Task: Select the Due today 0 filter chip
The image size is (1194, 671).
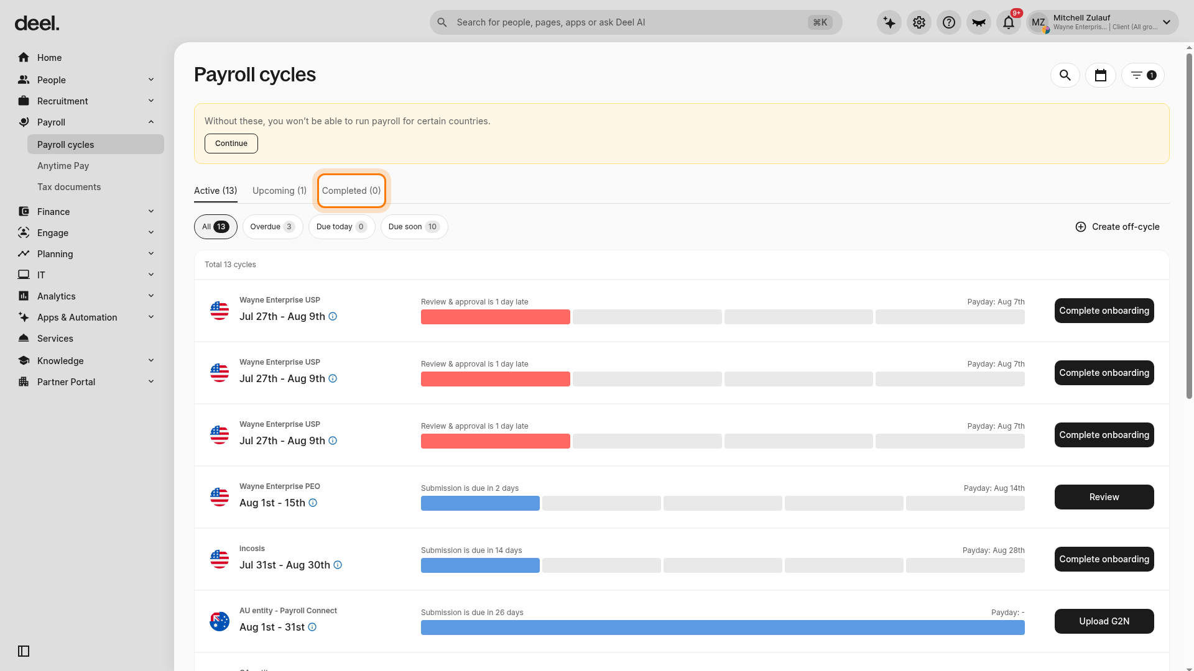Action: (x=341, y=227)
